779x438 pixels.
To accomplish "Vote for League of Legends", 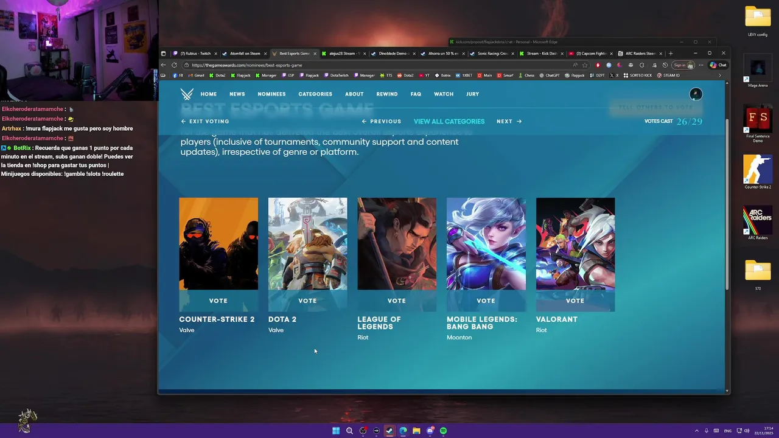I will (397, 301).
